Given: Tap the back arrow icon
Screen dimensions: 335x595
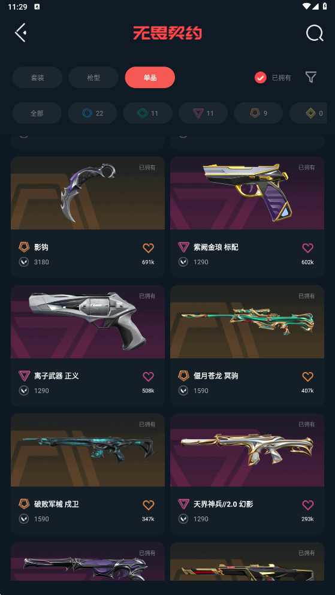Looking at the screenshot, I should click(x=21, y=32).
